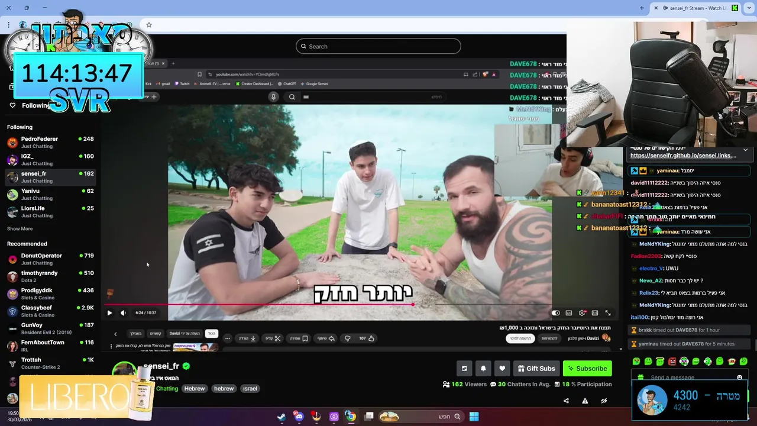Open the channel info panel icon button
The image size is (757, 426).
[464, 369]
